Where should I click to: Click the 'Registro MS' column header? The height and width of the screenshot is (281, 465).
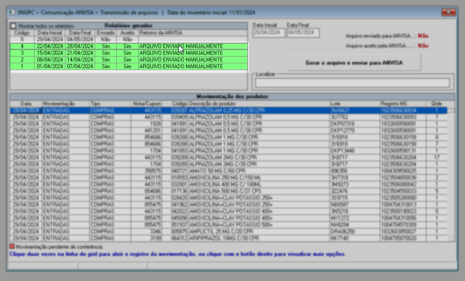pos(403,104)
